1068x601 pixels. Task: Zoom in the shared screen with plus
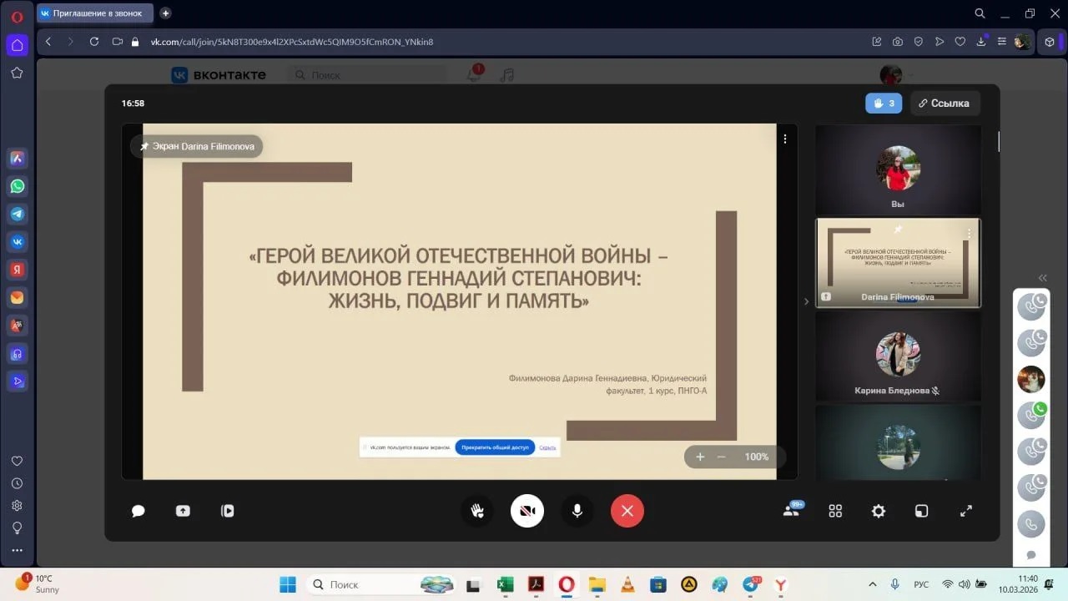tap(700, 457)
